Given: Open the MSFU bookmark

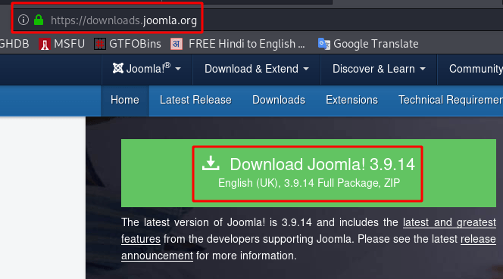Looking at the screenshot, I should pos(61,44).
